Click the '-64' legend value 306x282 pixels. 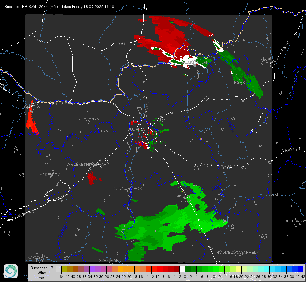pyautogui.click(x=61, y=277)
